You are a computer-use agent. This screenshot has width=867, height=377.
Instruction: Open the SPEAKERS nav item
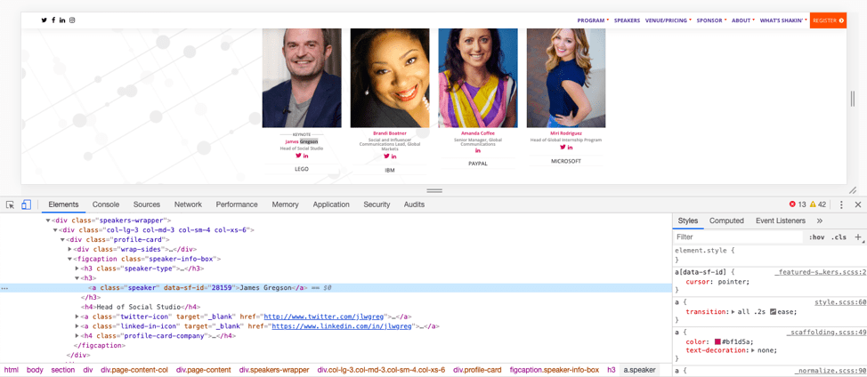click(x=627, y=20)
